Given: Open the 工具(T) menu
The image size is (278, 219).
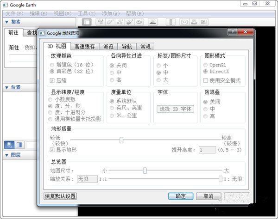Looking at the screenshot, I should (87, 13).
